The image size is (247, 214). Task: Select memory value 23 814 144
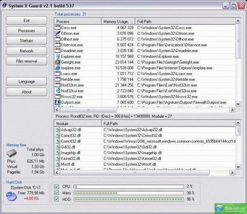click(124, 62)
